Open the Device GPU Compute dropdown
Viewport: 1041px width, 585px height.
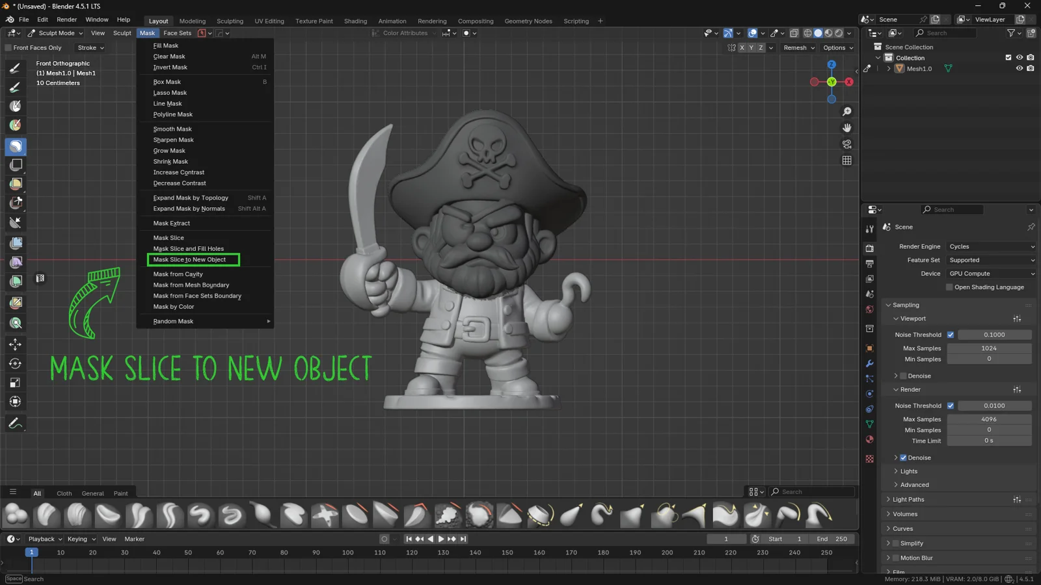point(991,274)
